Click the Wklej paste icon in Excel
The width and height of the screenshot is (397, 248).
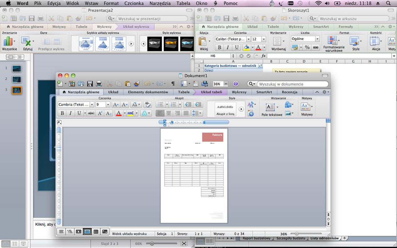coord(203,42)
